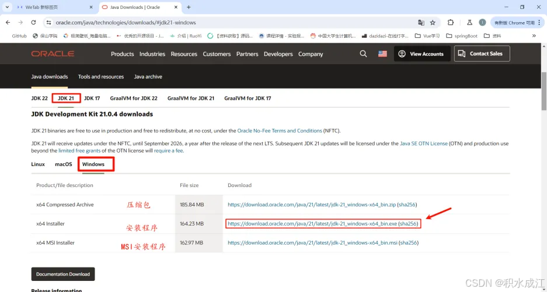Open dazidazi-在线打字 bookmark
The image size is (547, 292).
tap(385, 36)
